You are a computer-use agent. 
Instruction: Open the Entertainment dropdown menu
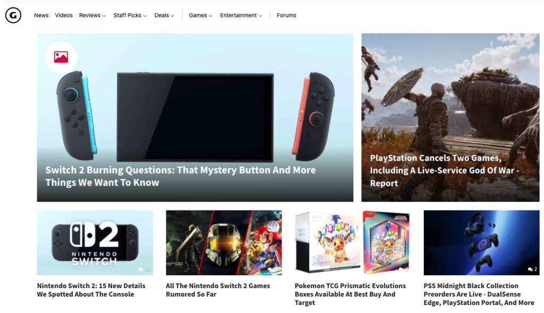click(241, 15)
